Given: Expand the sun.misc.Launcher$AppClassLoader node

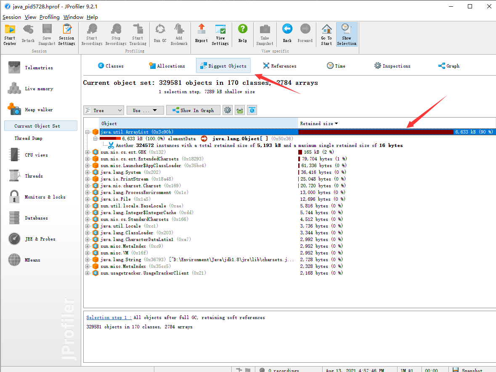Looking at the screenshot, I should point(88,165).
